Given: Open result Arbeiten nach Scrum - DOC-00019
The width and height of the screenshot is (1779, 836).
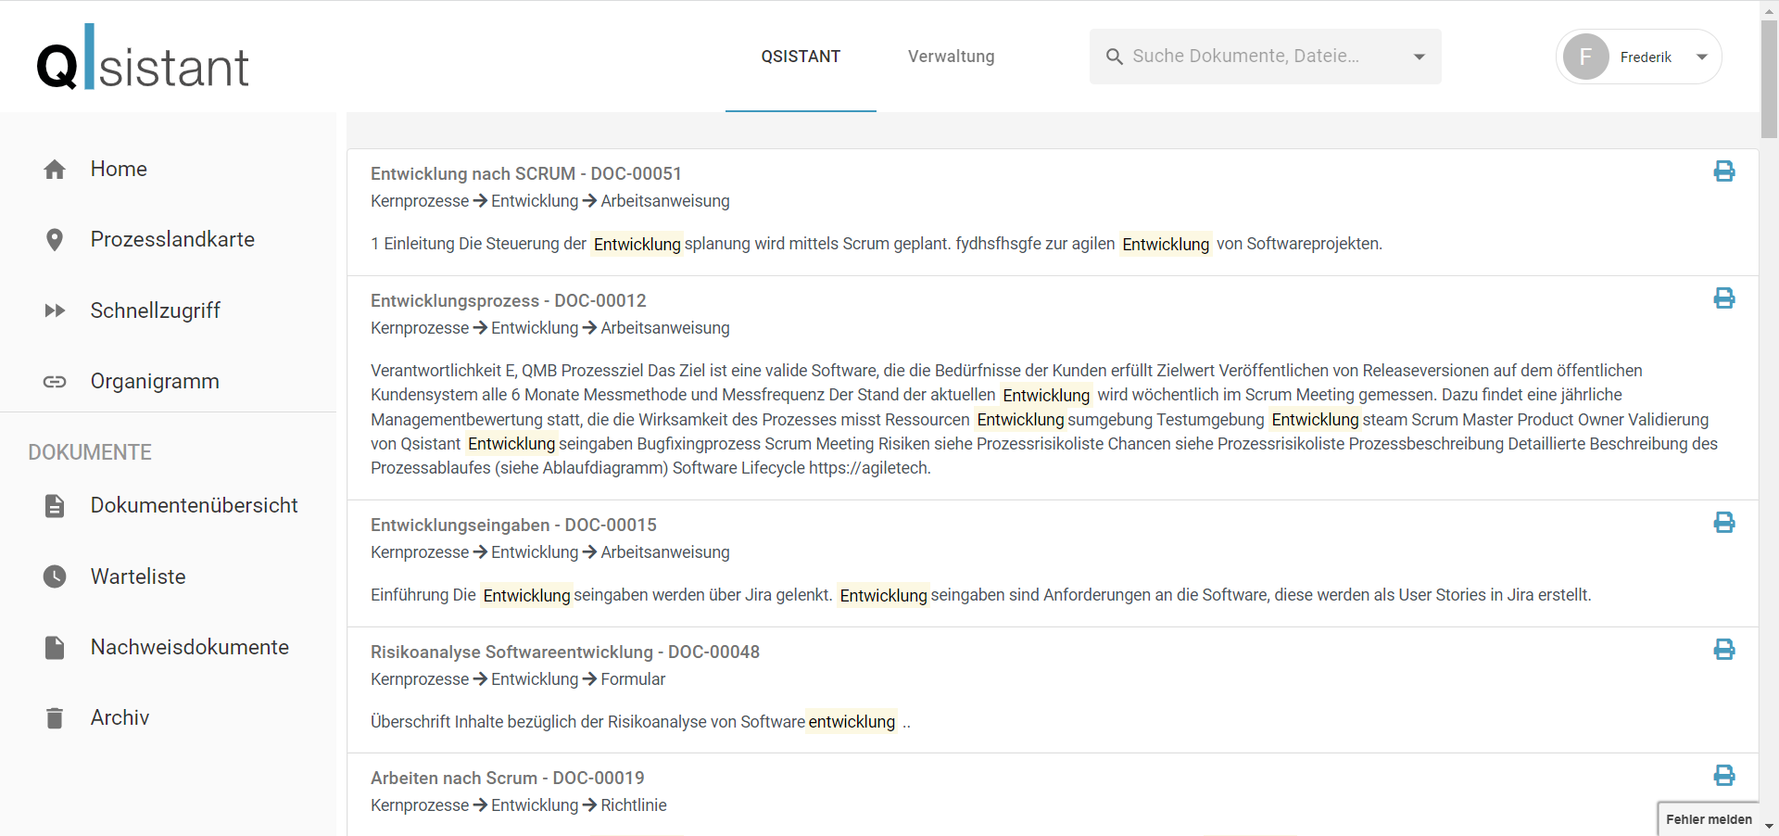Looking at the screenshot, I should click(508, 779).
